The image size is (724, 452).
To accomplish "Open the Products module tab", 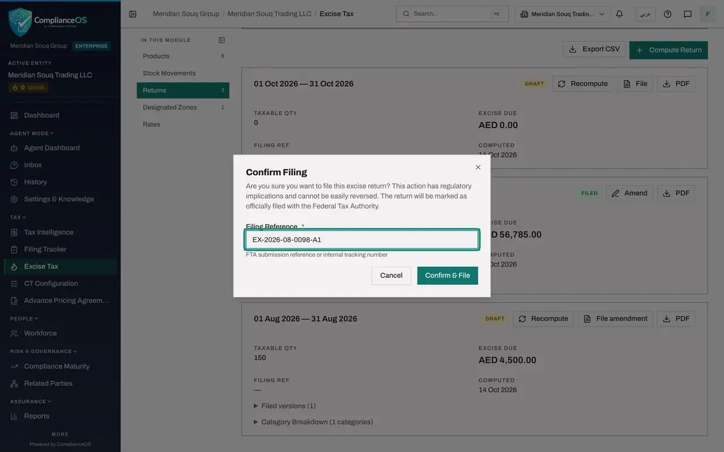I will [183, 56].
